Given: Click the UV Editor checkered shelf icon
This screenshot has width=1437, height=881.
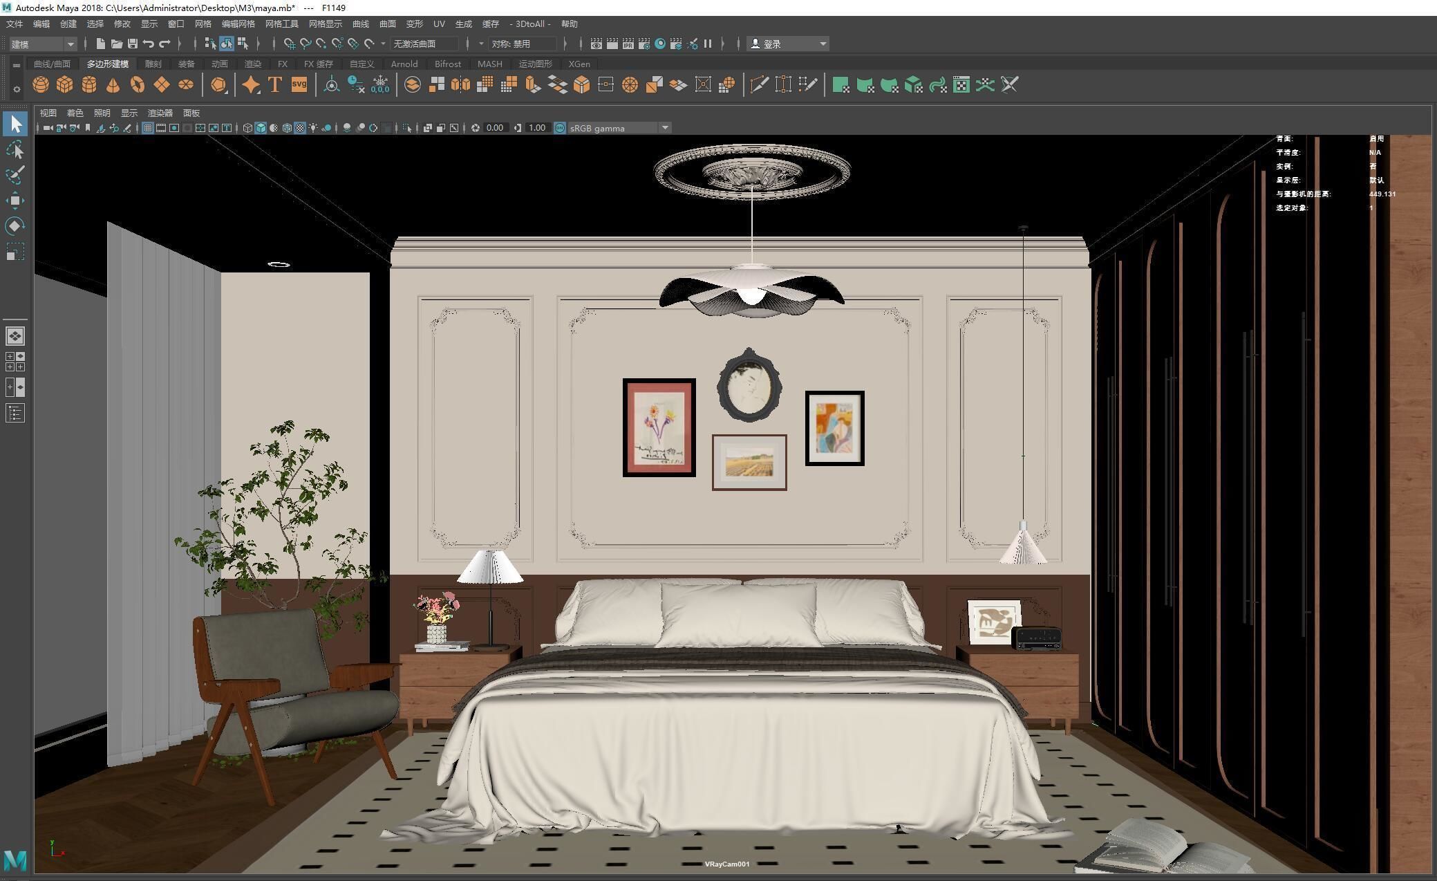Looking at the screenshot, I should click(x=961, y=85).
